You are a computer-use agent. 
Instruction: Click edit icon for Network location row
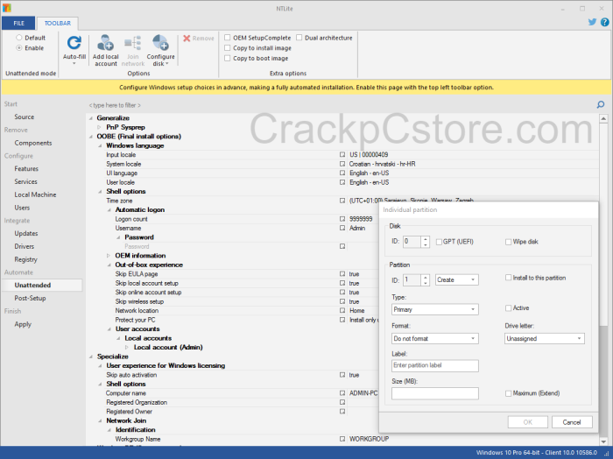342,311
